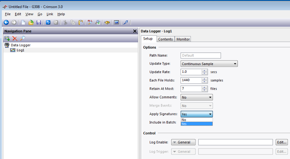Screen dimensions: 290x159
Task: Click the Each File Holds value field
Action: 191,80
